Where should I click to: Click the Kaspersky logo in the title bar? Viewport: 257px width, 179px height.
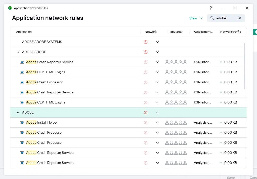[x=10, y=8]
